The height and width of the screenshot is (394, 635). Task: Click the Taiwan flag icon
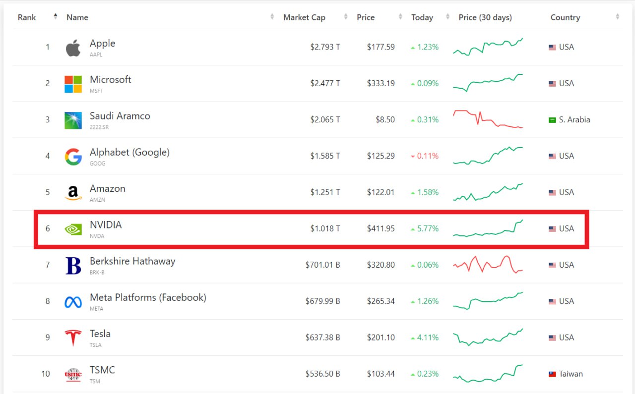click(x=552, y=374)
